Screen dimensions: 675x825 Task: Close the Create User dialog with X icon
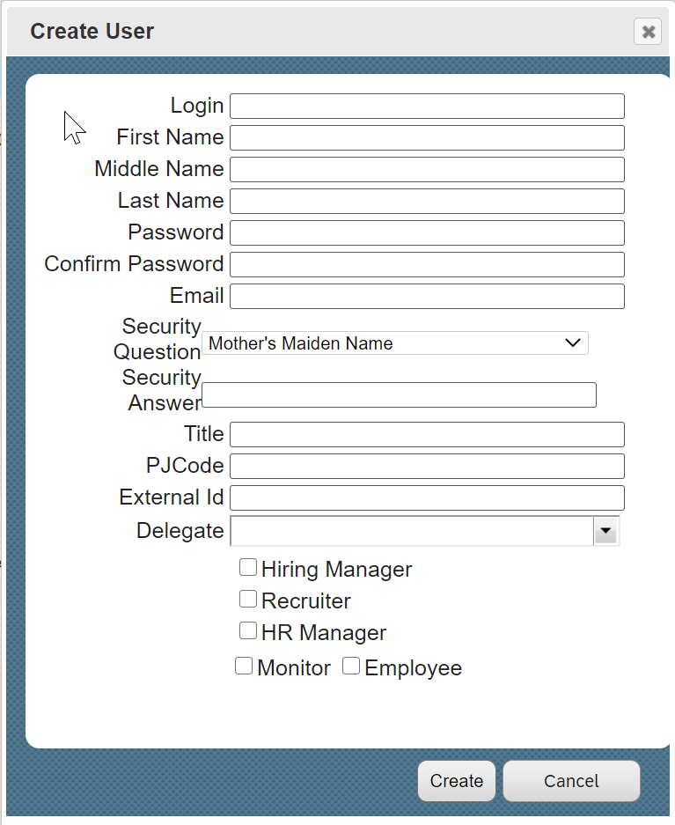click(x=648, y=32)
